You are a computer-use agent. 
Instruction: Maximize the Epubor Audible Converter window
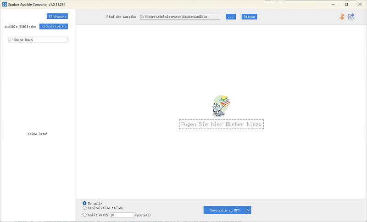pos(346,5)
